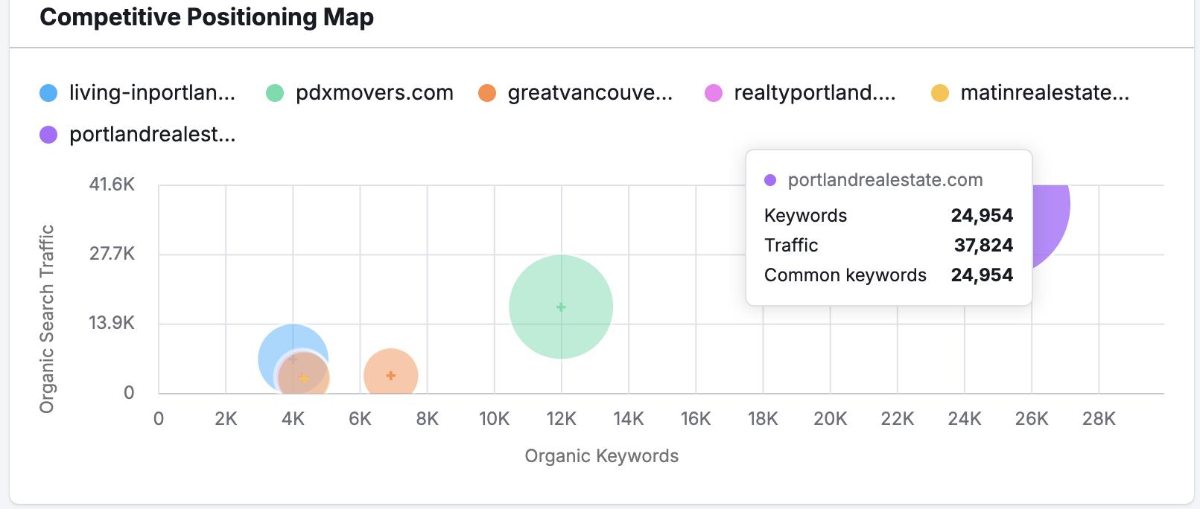
Task: Toggle the pdxmovers.com legend label
Action: [375, 93]
